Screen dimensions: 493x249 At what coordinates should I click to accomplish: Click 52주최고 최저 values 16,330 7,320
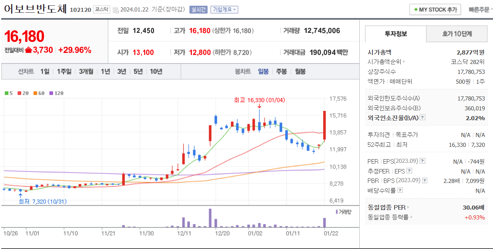(x=467, y=145)
